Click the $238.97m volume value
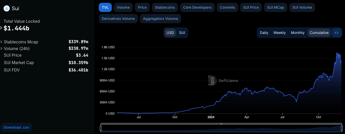345x134 pixels. point(78,48)
